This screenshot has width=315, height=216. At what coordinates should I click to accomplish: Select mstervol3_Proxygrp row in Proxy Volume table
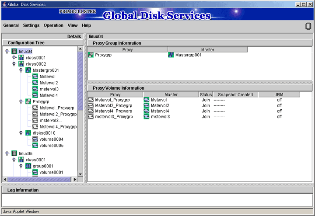coord(194,117)
